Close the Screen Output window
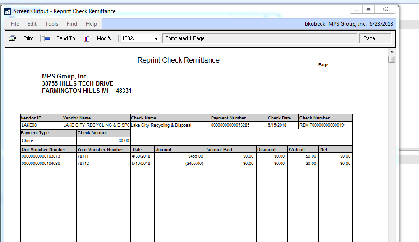Screen dimensions: 419x242 (x=385, y=9)
